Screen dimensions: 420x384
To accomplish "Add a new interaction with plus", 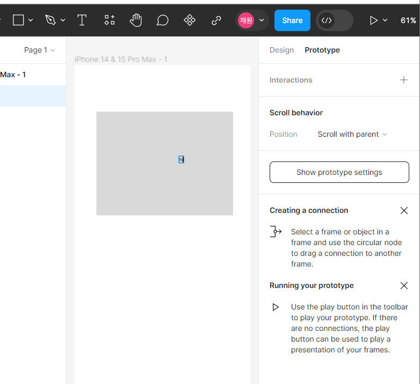I will point(404,80).
